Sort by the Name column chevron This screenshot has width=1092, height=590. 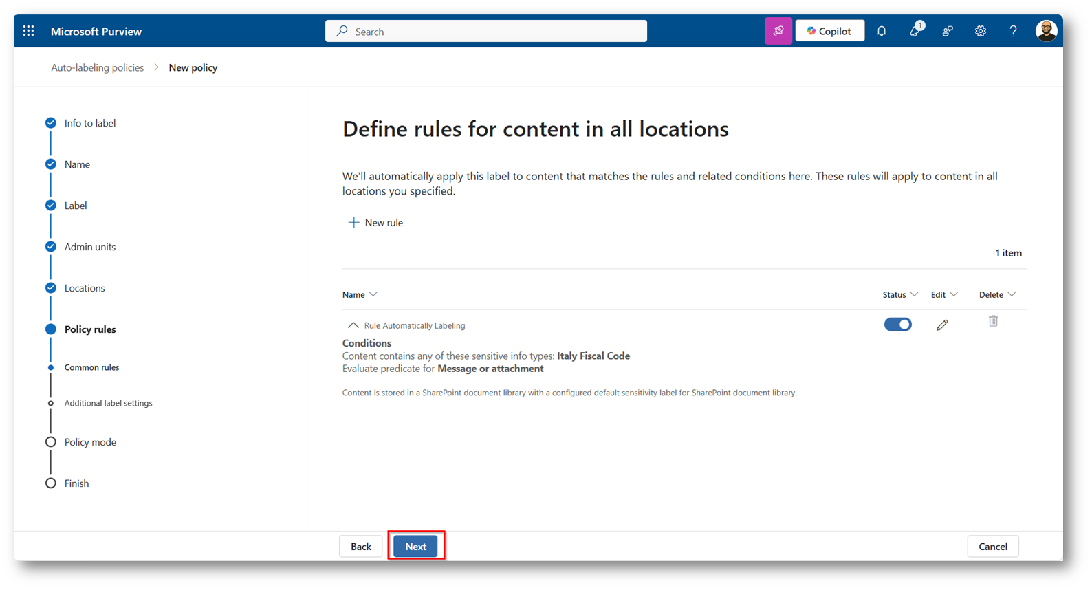(x=373, y=294)
